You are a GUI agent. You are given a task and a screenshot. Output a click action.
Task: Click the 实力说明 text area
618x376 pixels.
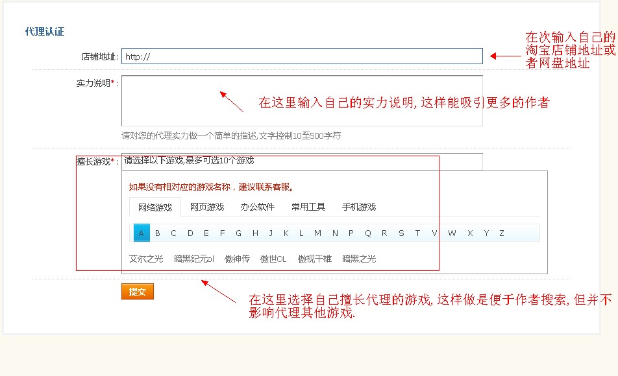(x=302, y=100)
